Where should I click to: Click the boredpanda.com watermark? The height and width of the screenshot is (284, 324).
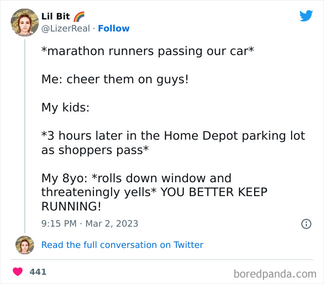[275, 274]
